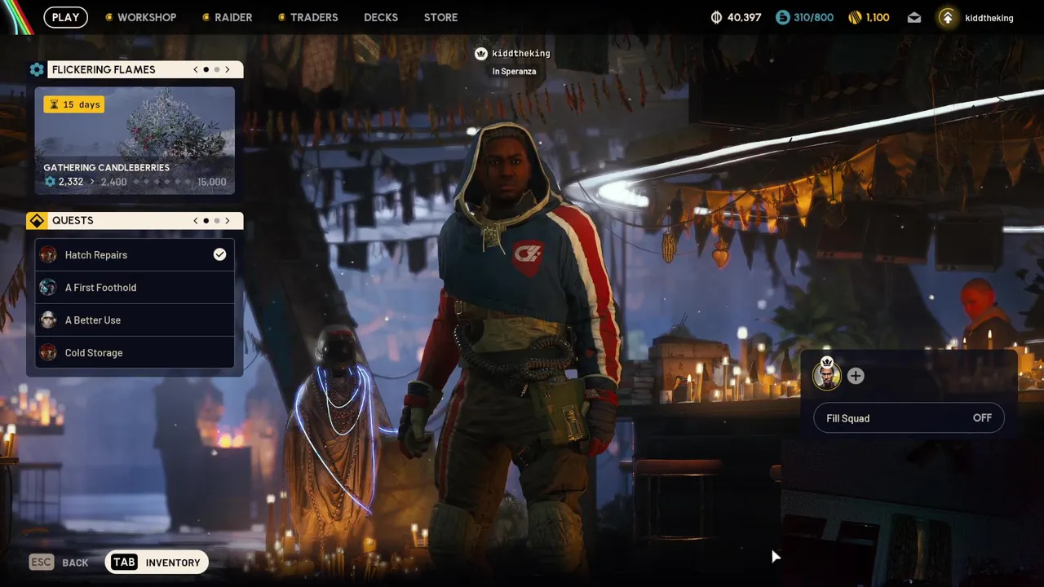
Task: Open the DECKS tab
Action: click(x=381, y=17)
